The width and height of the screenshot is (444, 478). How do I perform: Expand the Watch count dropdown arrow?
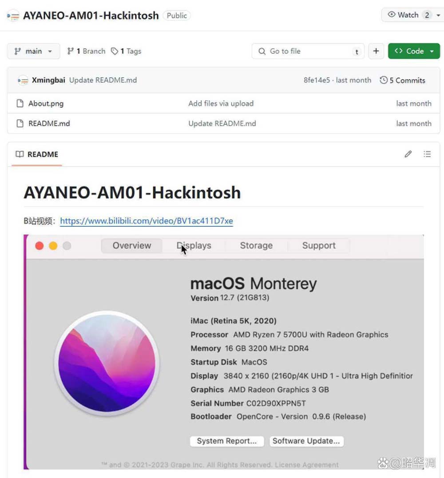click(438, 15)
